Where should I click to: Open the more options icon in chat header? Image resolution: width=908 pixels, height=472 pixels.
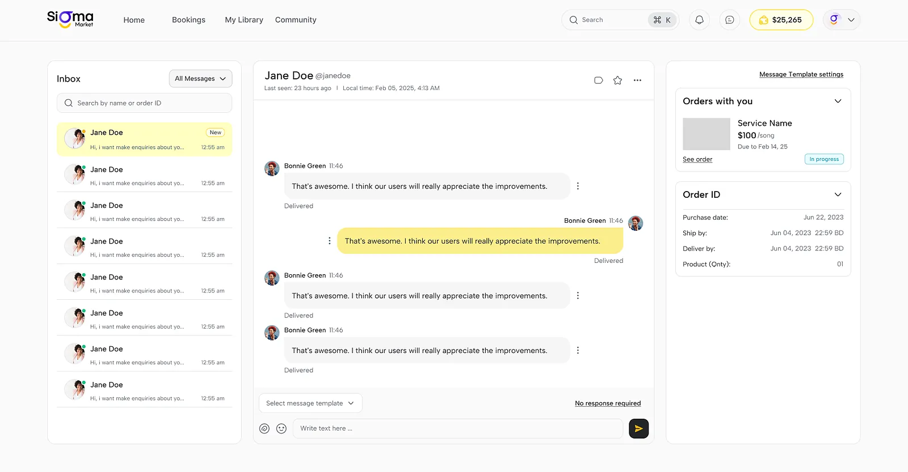pyautogui.click(x=637, y=80)
